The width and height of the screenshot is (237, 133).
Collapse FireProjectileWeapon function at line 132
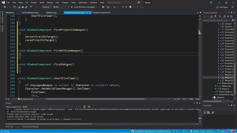(x=18, y=30)
